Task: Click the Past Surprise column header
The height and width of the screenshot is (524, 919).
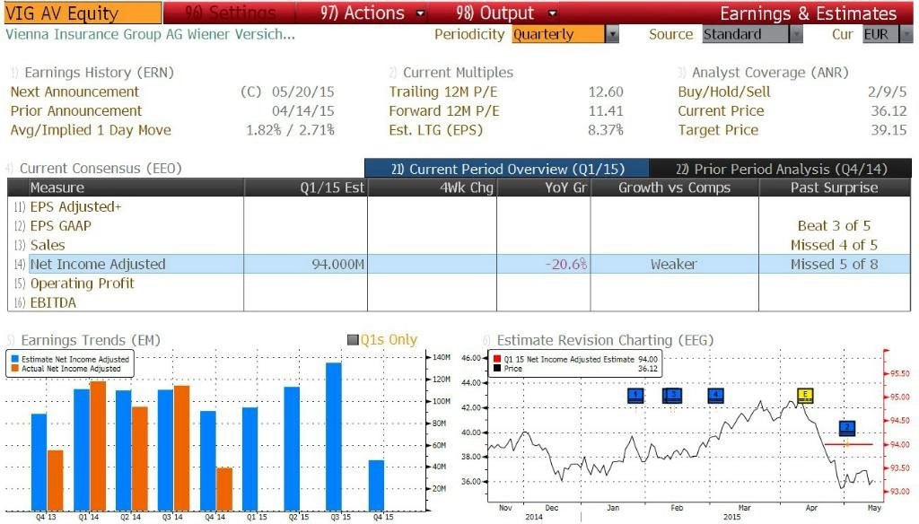Action: [834, 188]
